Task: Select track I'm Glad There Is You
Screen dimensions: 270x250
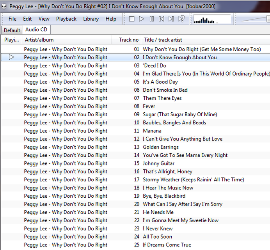Action: [x=135, y=74]
